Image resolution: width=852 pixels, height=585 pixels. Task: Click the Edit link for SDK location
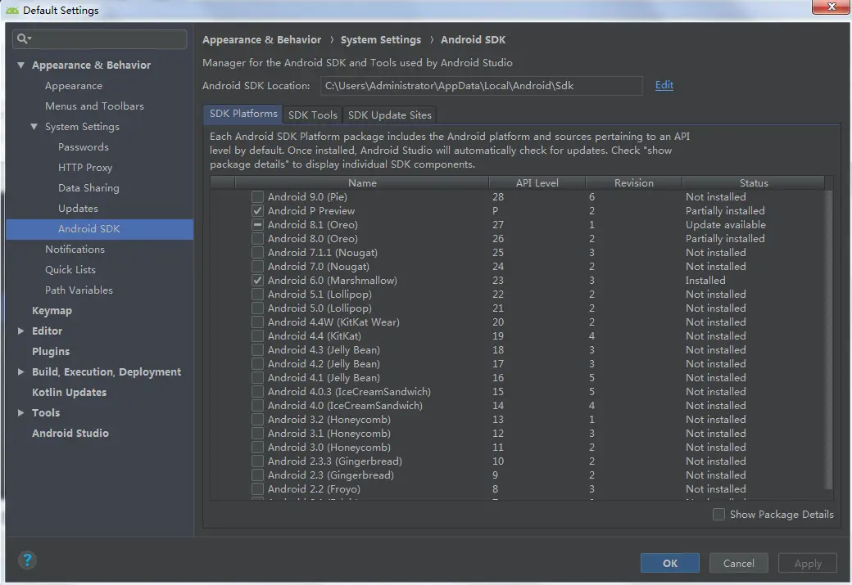(x=664, y=85)
